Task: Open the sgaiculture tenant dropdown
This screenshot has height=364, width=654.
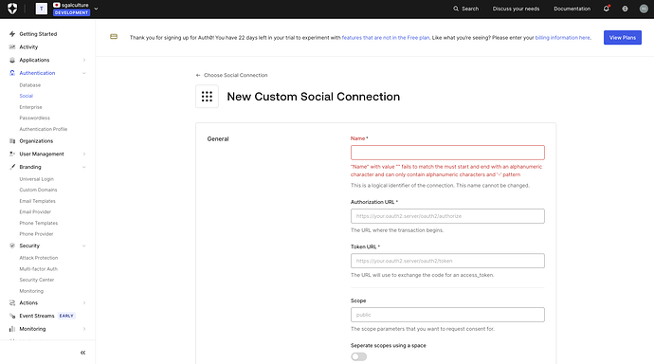Action: pos(96,9)
